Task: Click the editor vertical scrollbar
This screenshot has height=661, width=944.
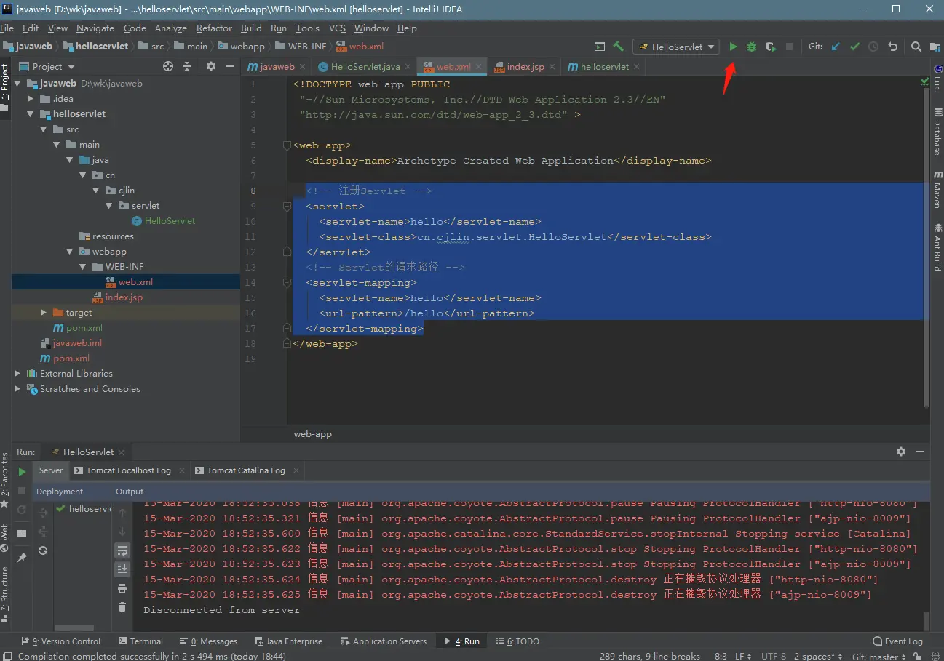Action: 926,247
